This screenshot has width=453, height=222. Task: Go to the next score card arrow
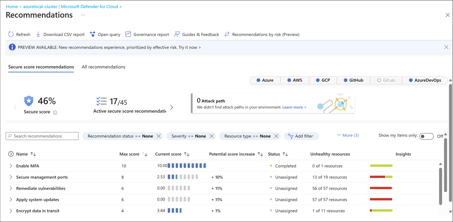[171, 107]
